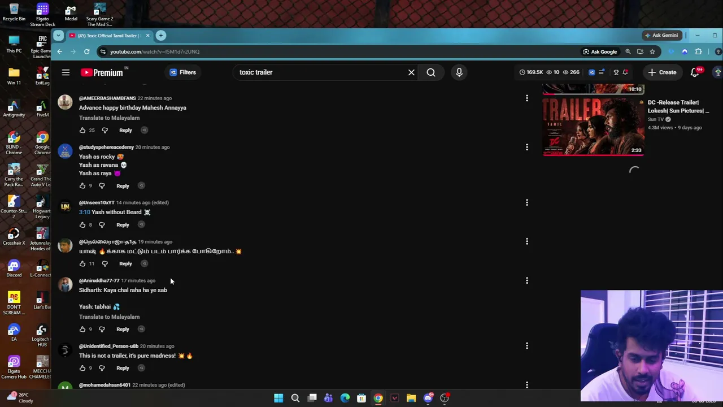Open File Explorer from the taskbar
The width and height of the screenshot is (723, 407).
tap(411, 398)
